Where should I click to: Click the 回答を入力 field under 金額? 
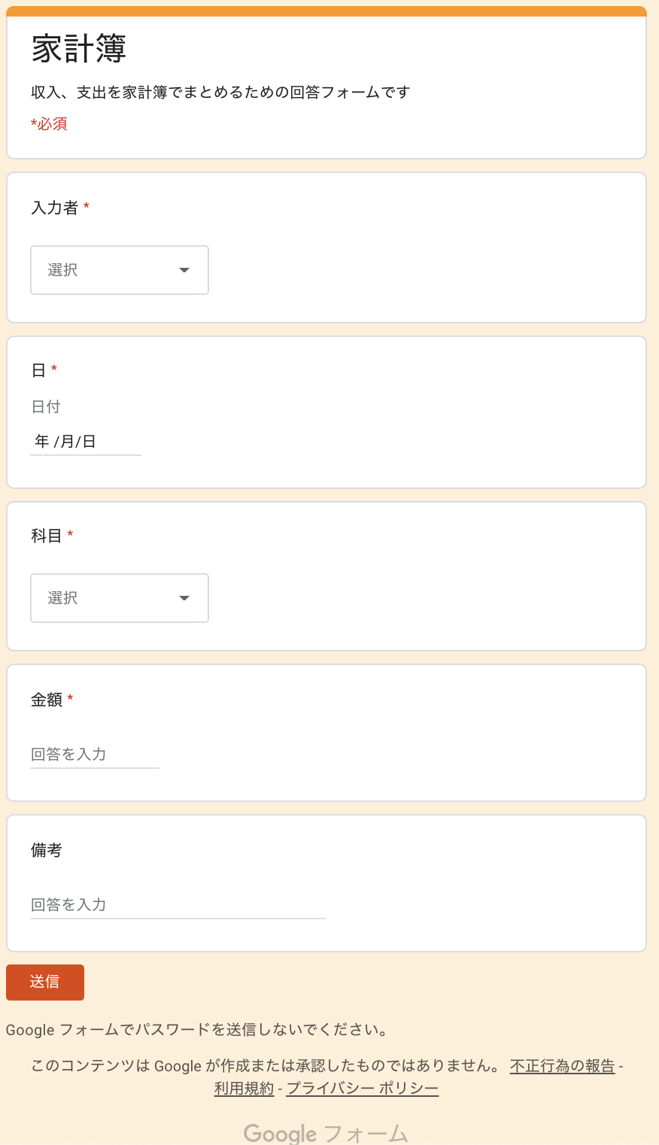click(x=94, y=755)
